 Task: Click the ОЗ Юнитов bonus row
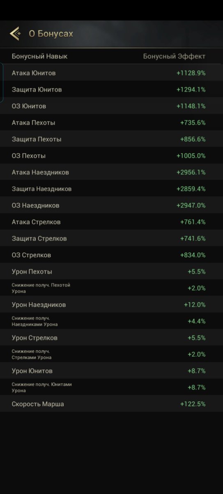coord(111,106)
